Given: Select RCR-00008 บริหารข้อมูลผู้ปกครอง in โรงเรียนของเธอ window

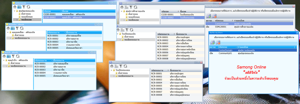Looking at the screenshot, I should coord(176,95).
